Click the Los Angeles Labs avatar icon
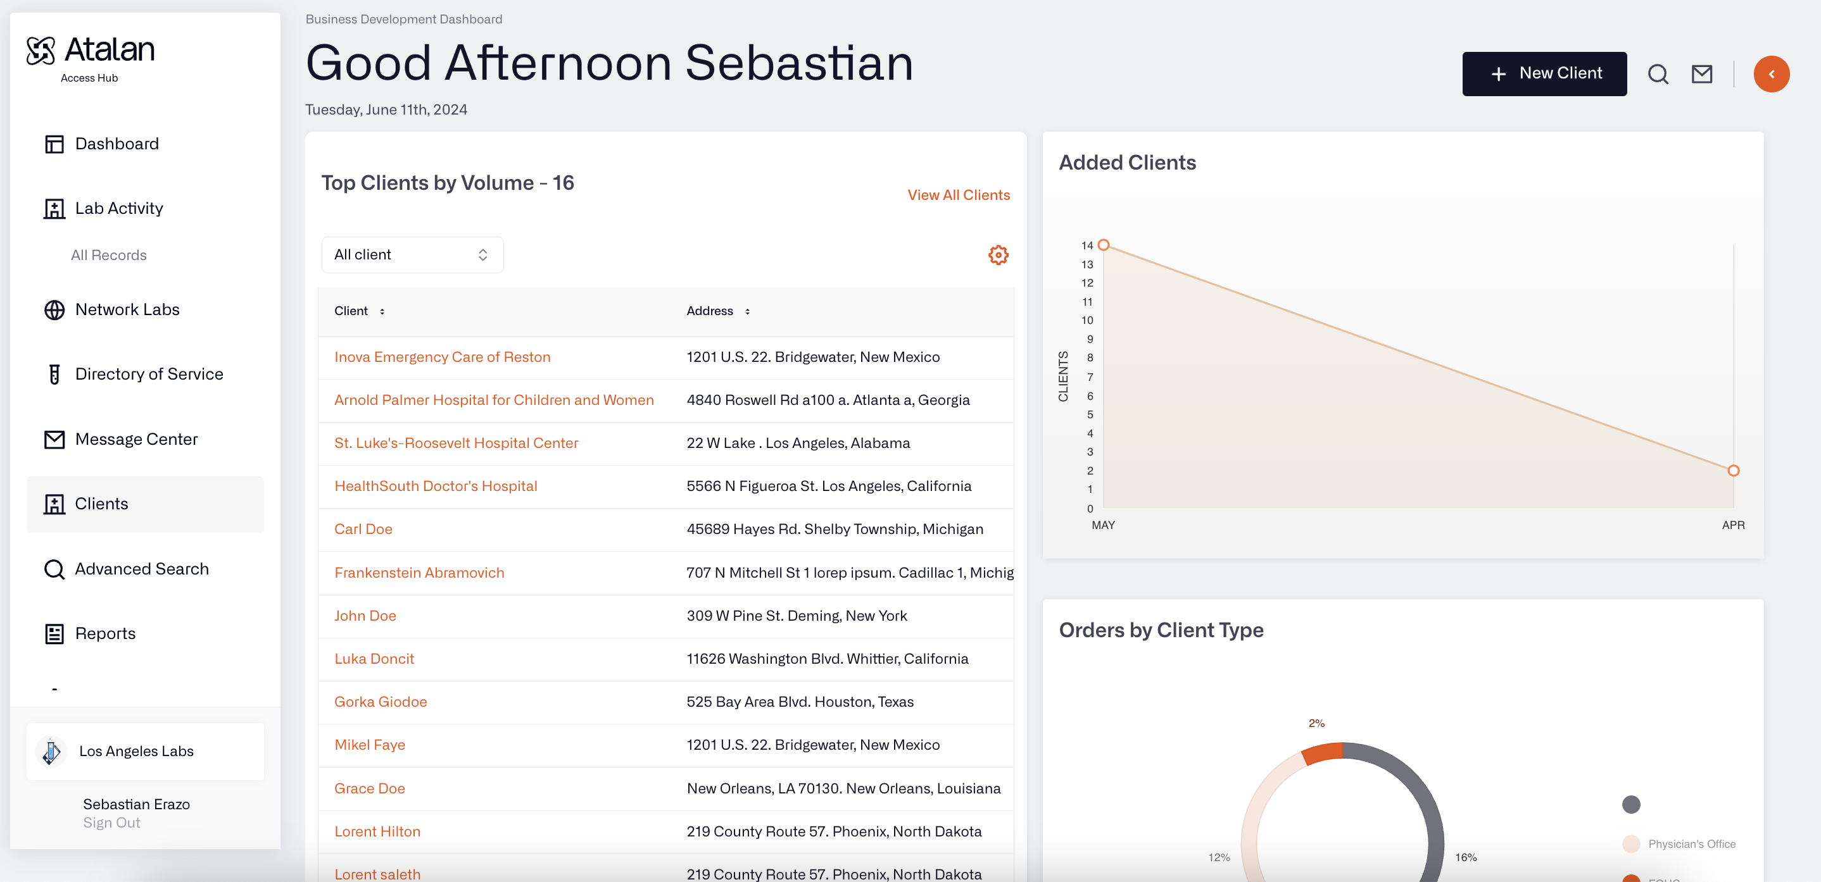Screen dimensions: 1821x882 click(51, 752)
